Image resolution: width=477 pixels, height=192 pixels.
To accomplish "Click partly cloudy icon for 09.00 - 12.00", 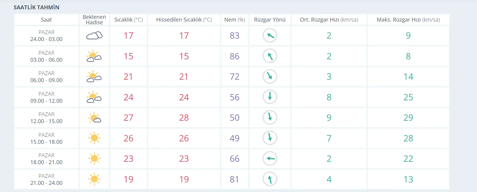I will click(x=94, y=97).
